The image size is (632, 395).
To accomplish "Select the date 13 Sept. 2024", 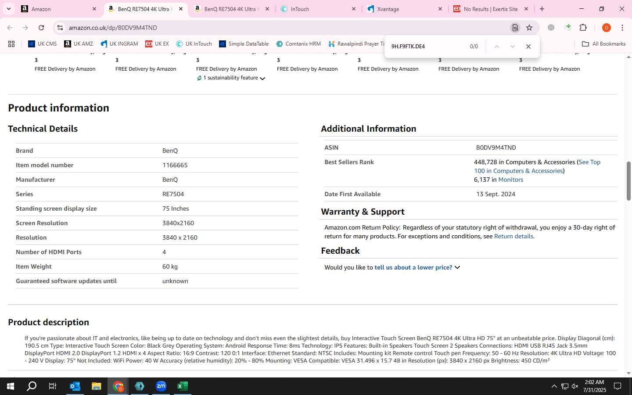I will [496, 194].
